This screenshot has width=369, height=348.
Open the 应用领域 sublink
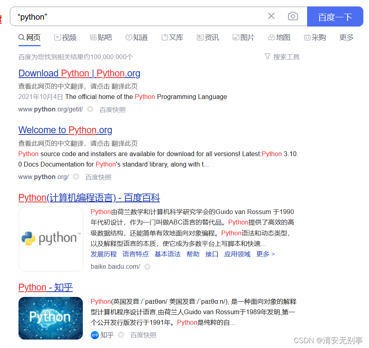[237, 254]
